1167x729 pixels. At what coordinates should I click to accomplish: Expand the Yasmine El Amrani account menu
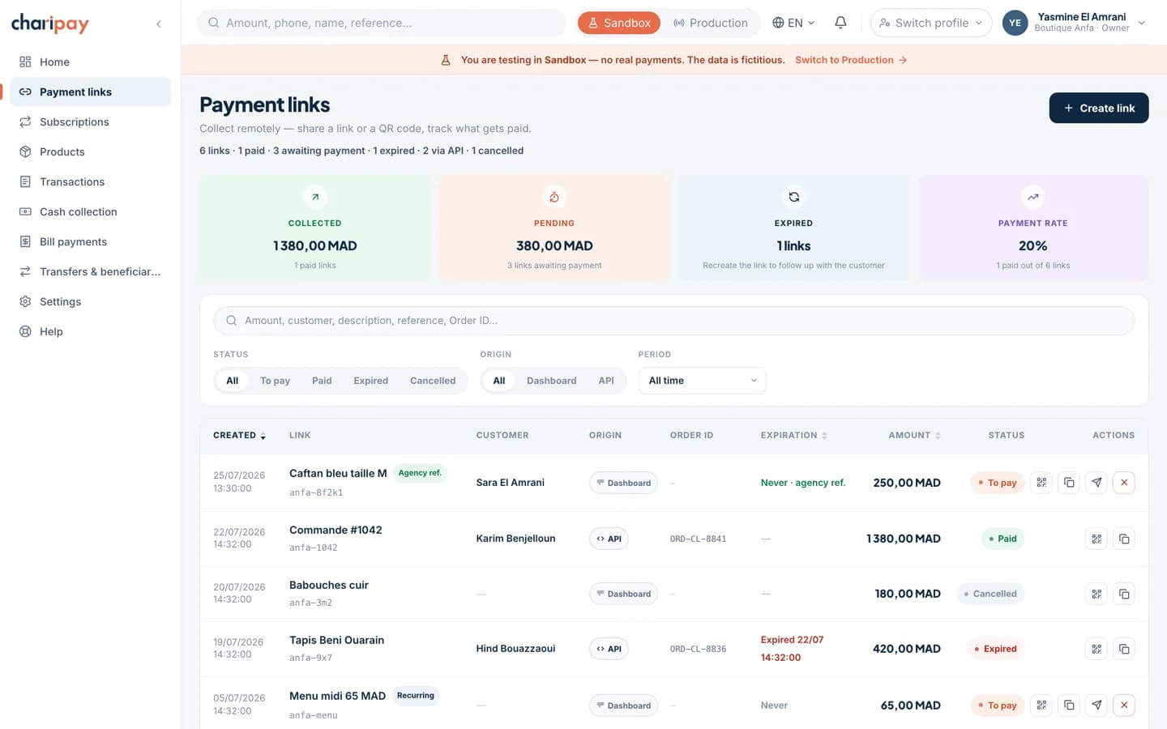(x=1142, y=23)
